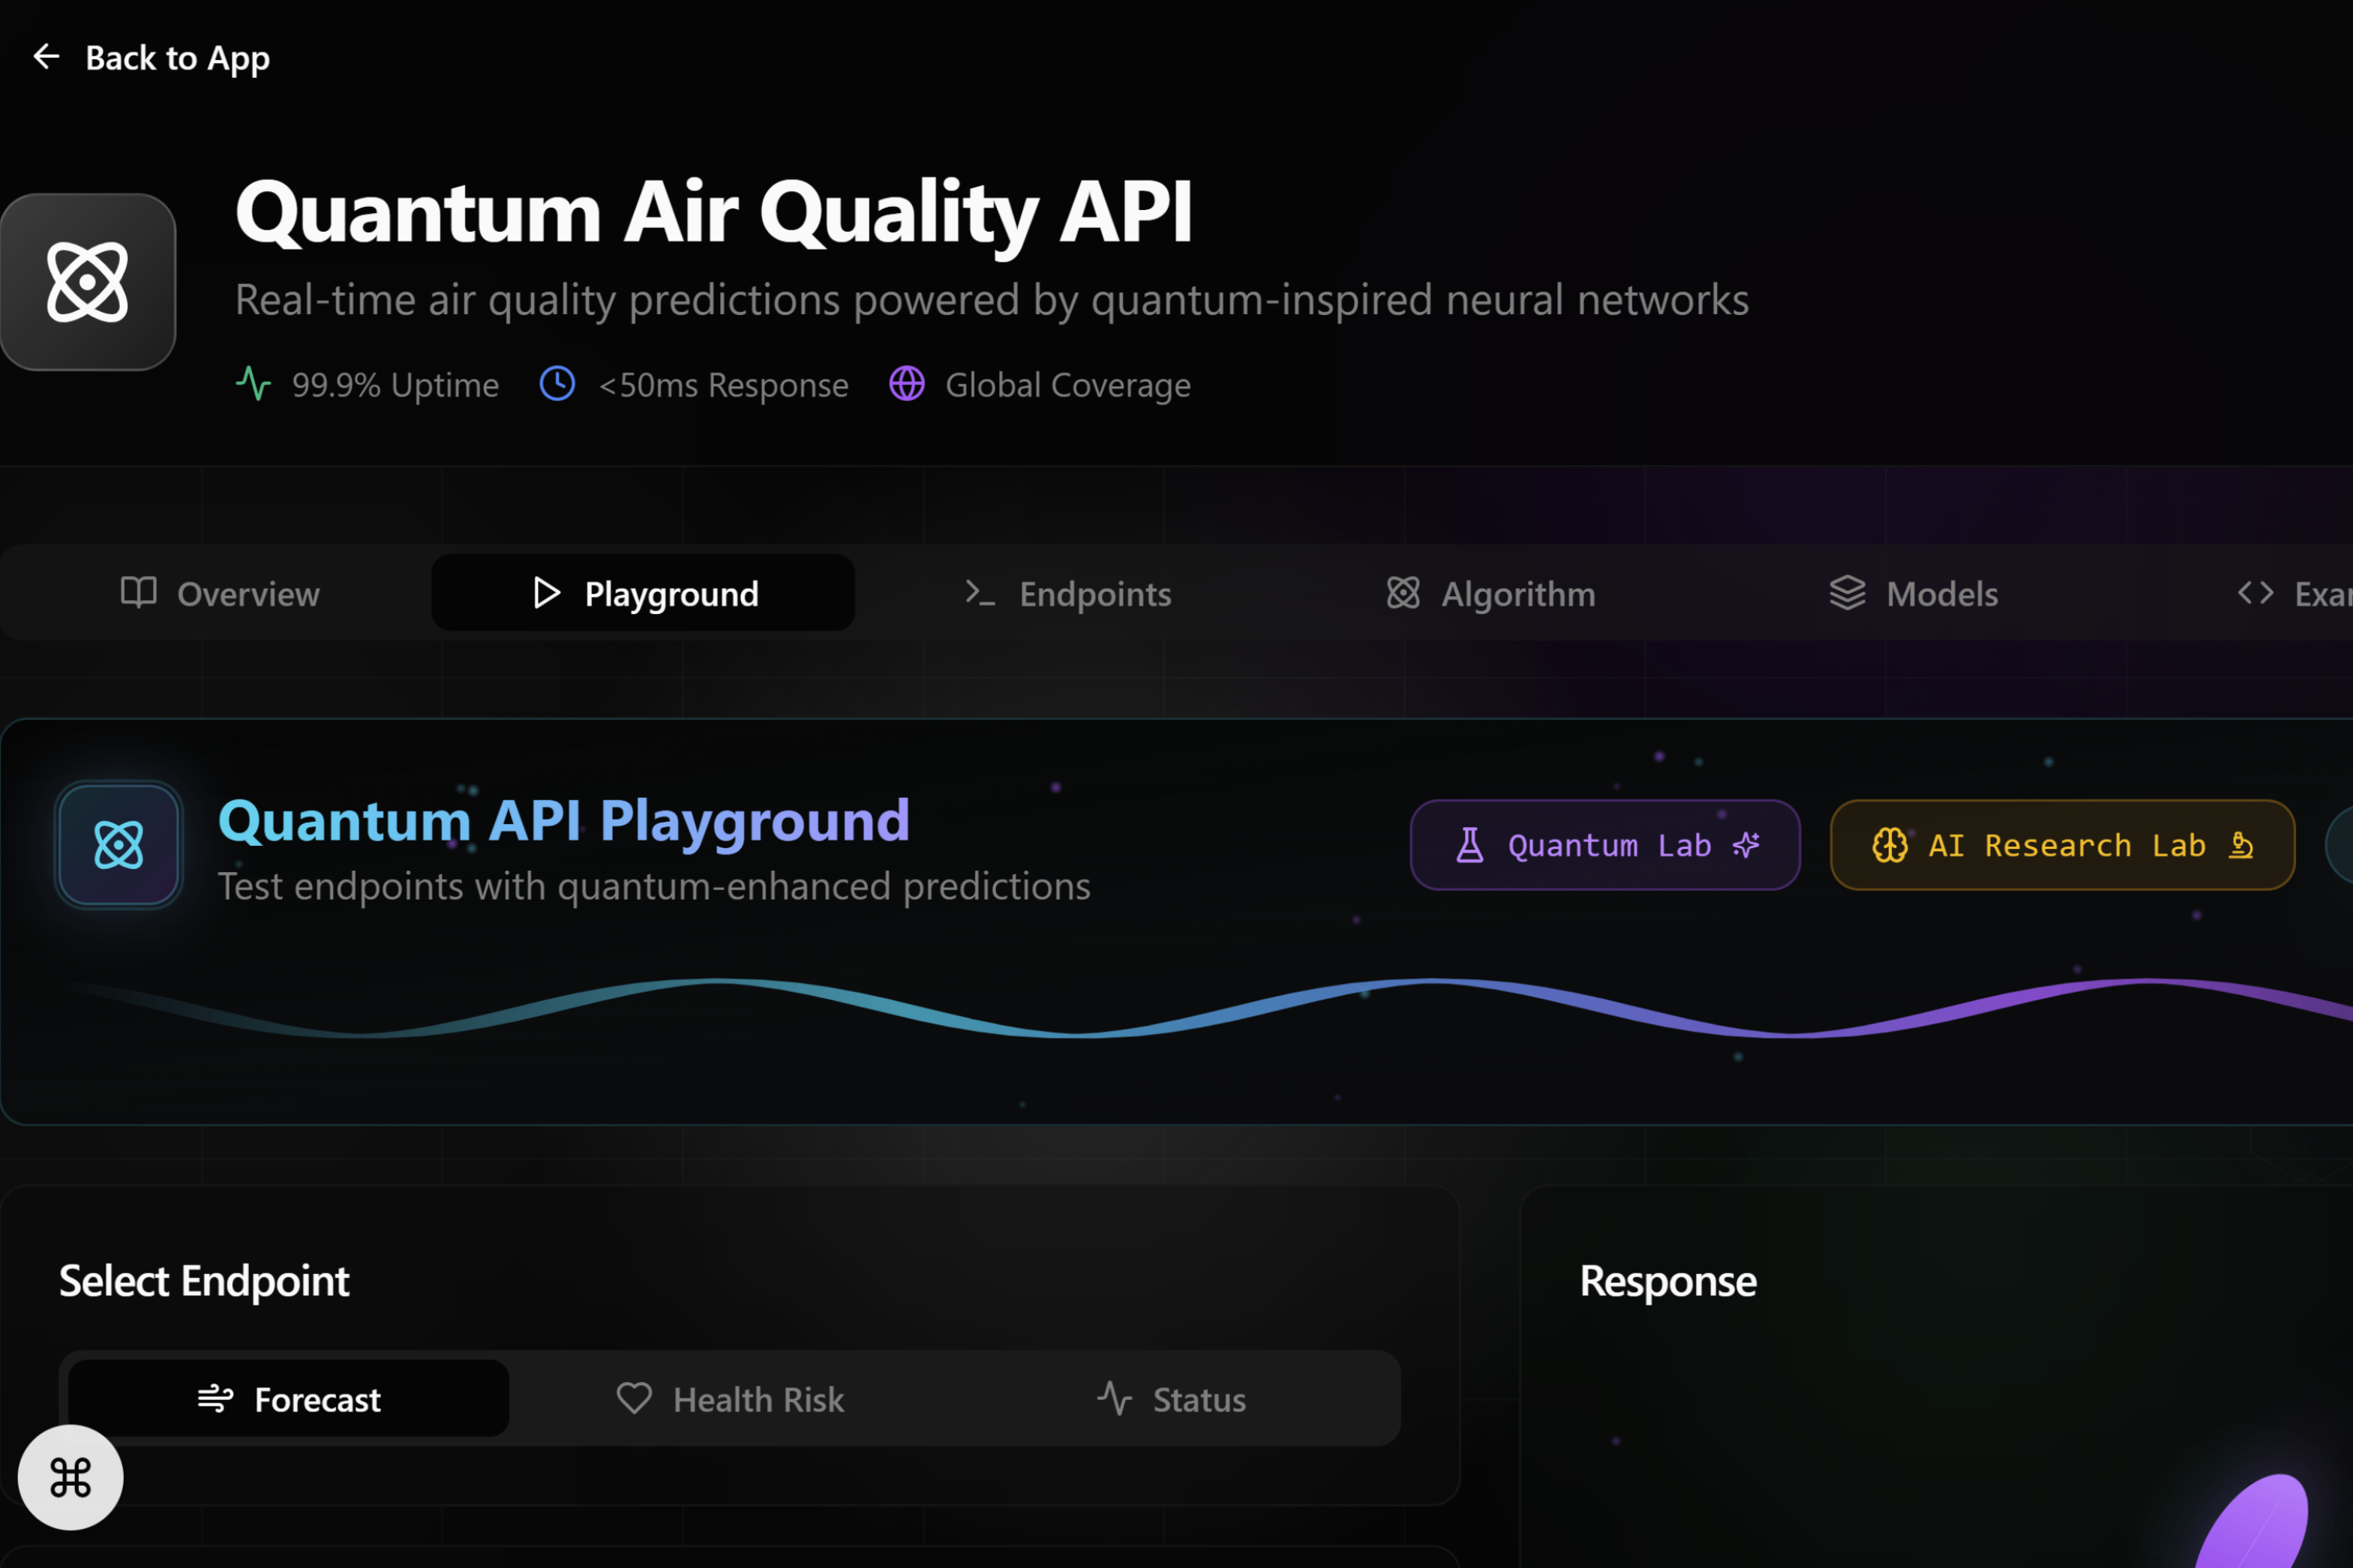
Task: Click the blue clock response icon
Action: [x=557, y=384]
